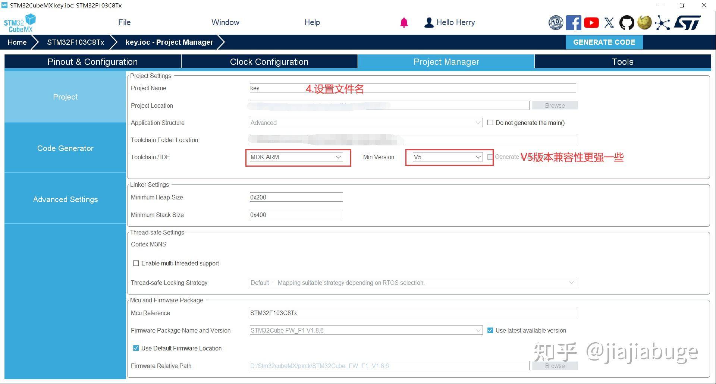
Task: Click Browse next to Firmware Relative Path
Action: tap(555, 366)
